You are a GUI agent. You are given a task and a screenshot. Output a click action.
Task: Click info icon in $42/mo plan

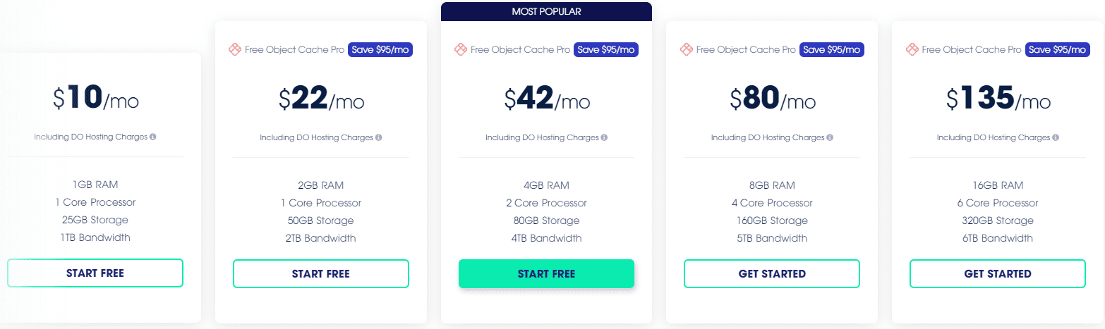tap(605, 137)
